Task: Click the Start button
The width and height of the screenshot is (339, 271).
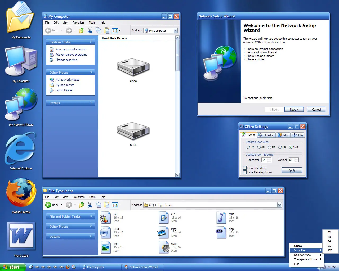Action: point(12,267)
